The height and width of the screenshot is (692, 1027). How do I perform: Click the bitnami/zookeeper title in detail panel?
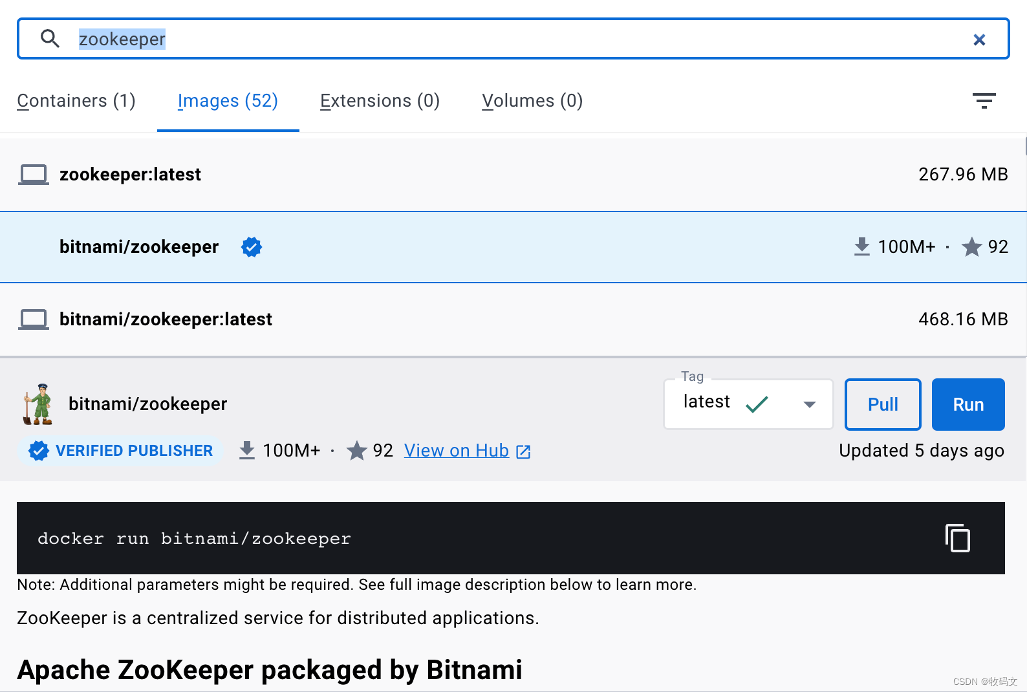click(x=148, y=404)
